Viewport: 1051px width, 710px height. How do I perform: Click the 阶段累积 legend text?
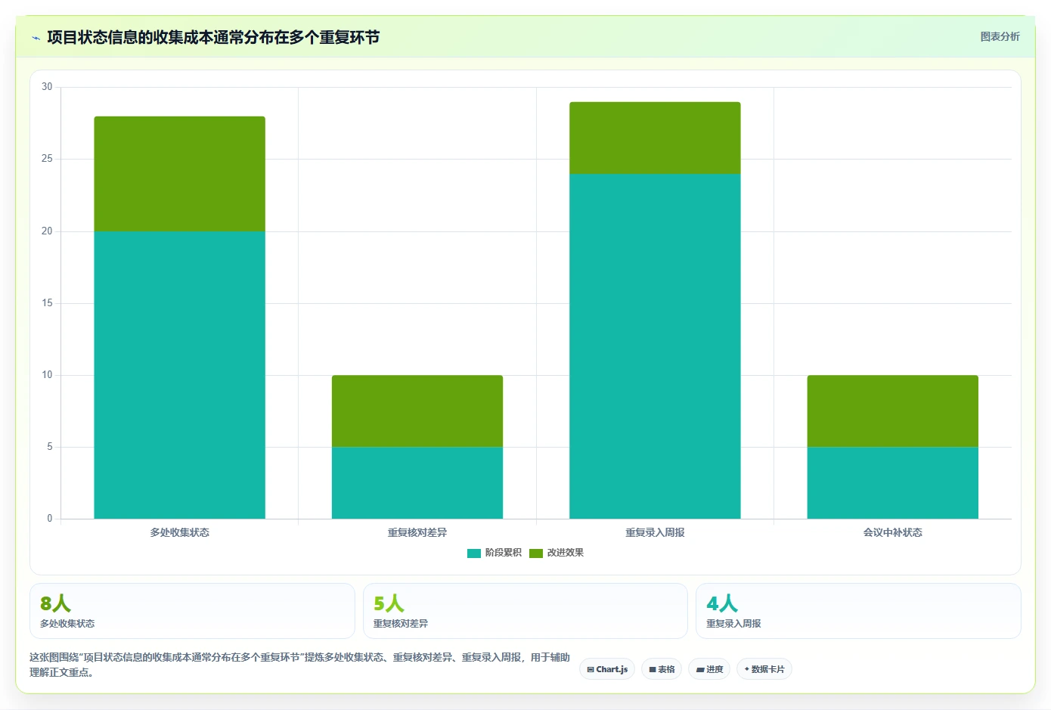pos(504,553)
